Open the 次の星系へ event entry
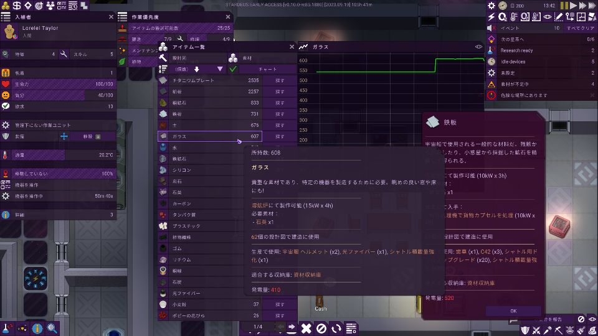 (x=542, y=39)
